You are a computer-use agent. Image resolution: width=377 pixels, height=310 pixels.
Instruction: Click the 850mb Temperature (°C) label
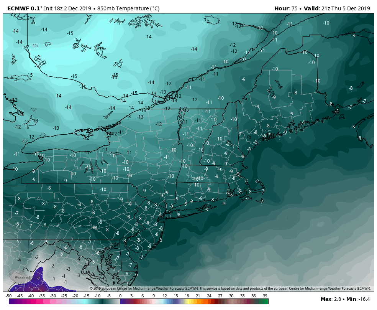point(128,8)
